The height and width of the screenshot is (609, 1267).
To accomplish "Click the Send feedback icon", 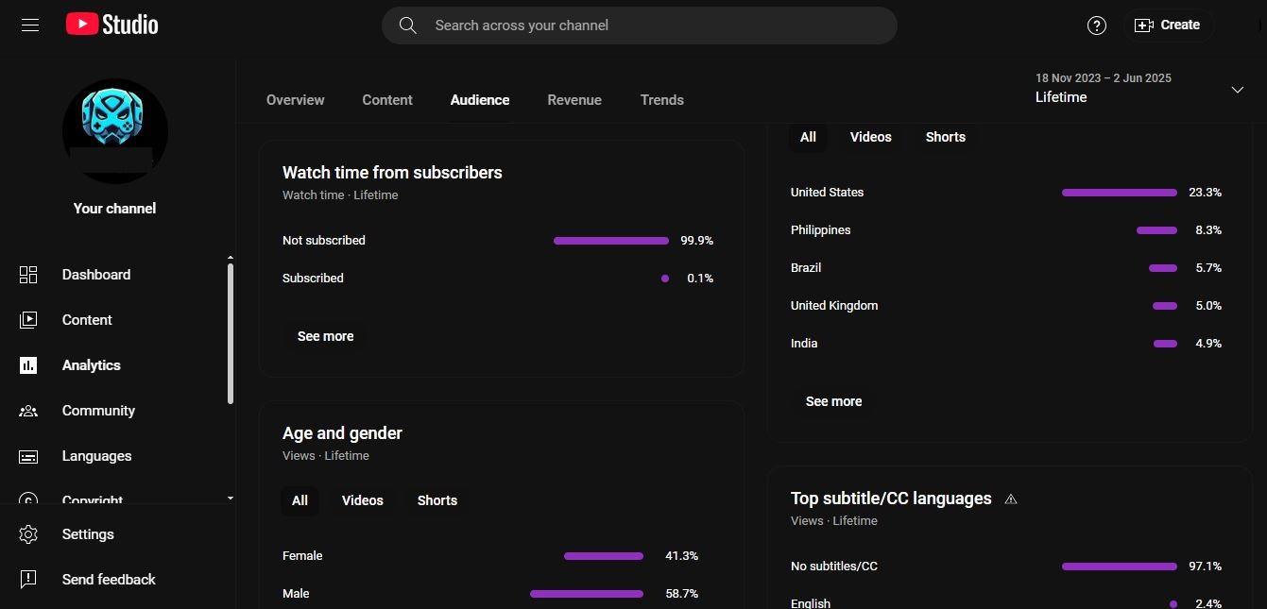I will click(28, 580).
